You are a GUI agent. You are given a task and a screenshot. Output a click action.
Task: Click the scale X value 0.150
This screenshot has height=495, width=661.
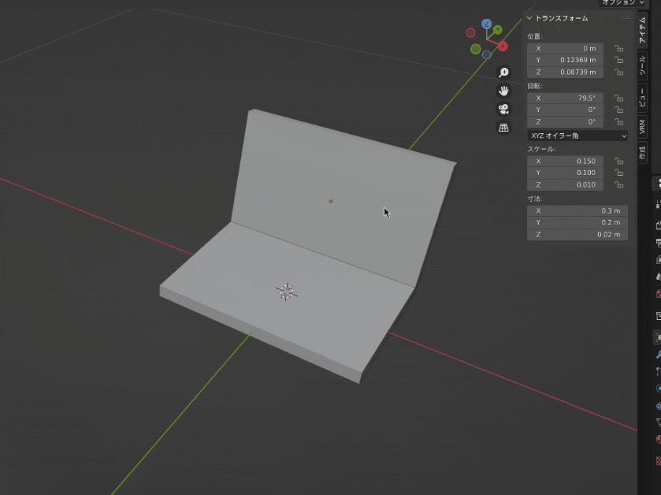566,161
